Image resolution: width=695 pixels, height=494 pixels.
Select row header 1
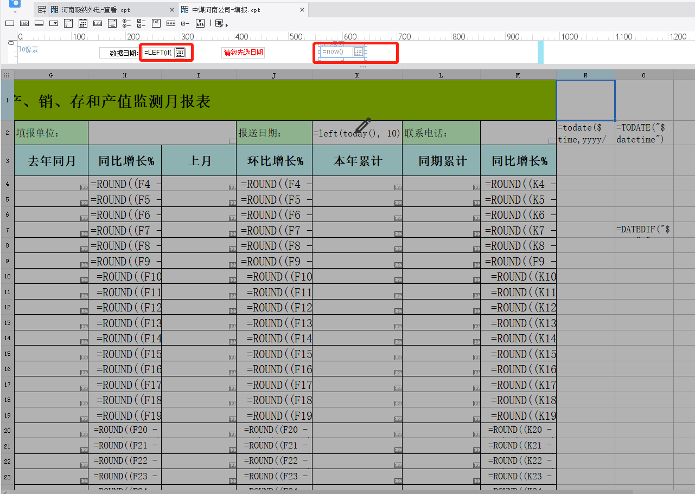[x=8, y=100]
